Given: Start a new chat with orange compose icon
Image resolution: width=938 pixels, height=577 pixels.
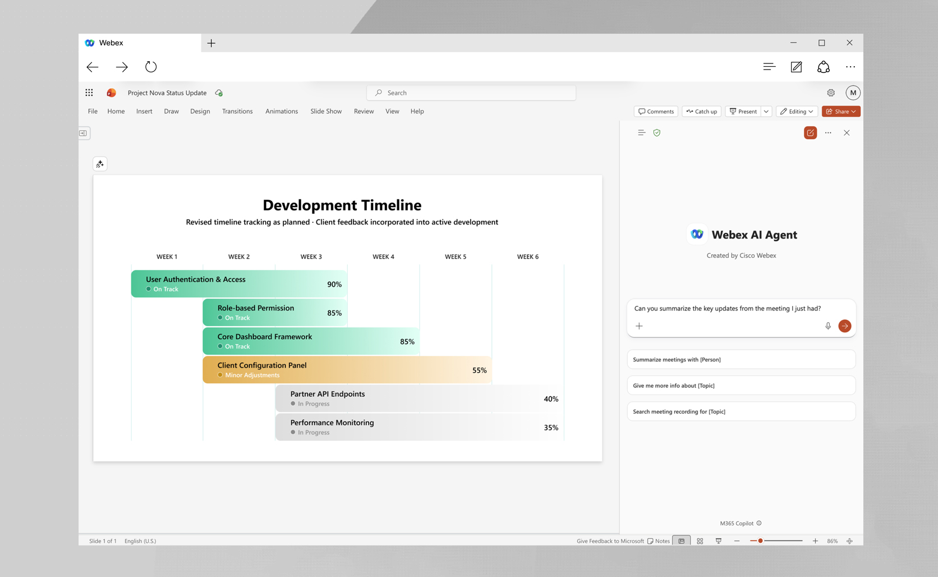Looking at the screenshot, I should coord(810,133).
